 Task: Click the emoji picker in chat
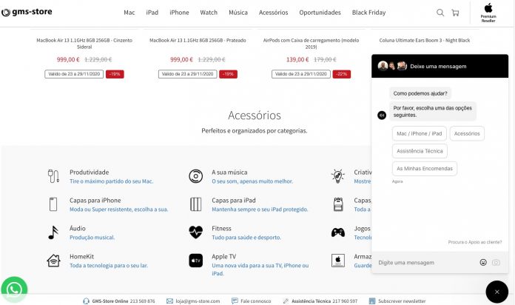483,262
